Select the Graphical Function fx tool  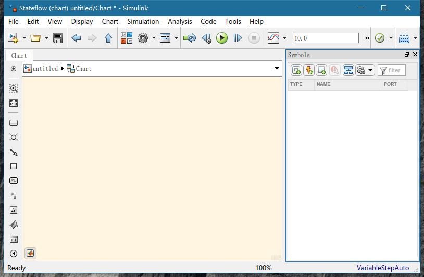point(14,210)
